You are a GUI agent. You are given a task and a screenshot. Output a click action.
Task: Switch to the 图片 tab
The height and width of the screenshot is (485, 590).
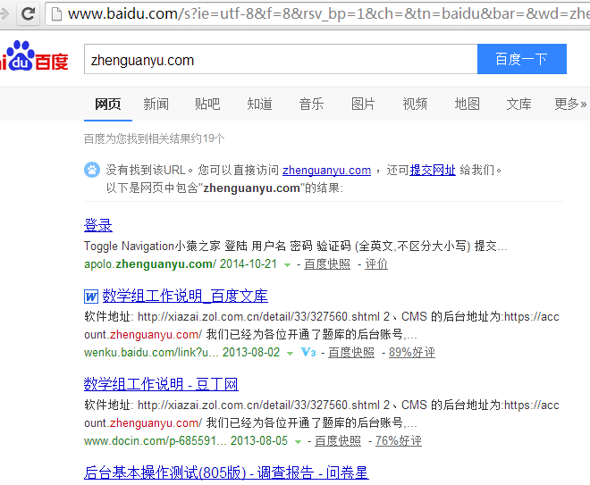pyautogui.click(x=363, y=104)
